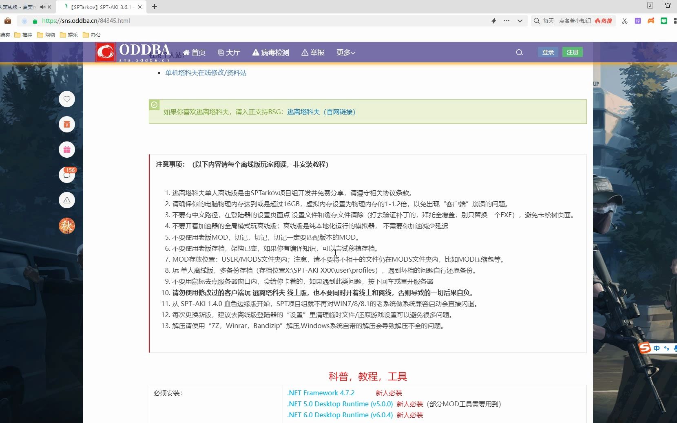
Task: Open link 单机塔科夫在线修改/资料站
Action: tap(206, 73)
